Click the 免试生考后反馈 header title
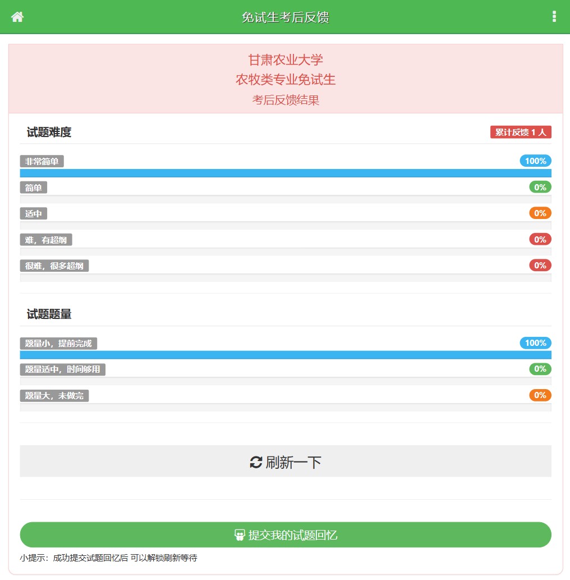570x580 pixels. click(286, 17)
